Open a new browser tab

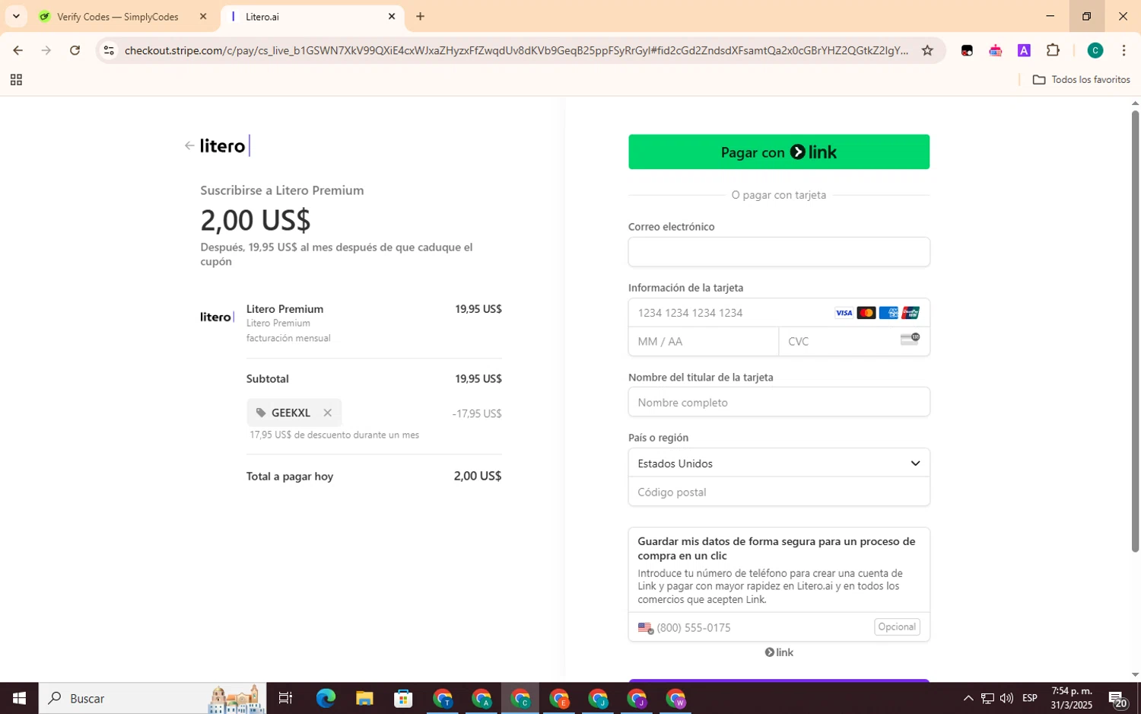[x=420, y=16]
